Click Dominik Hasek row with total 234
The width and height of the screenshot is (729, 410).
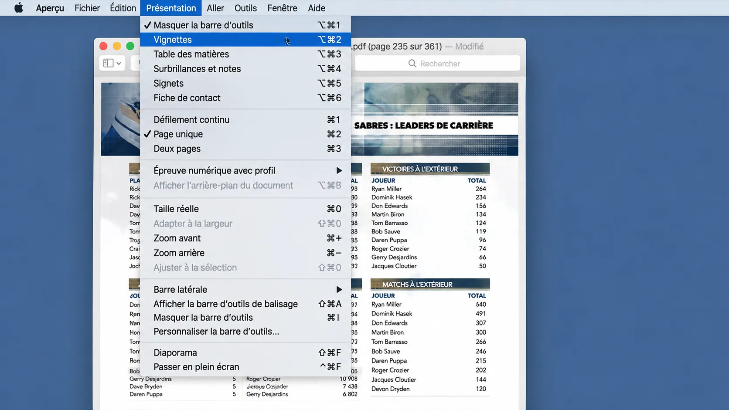pyautogui.click(x=429, y=197)
